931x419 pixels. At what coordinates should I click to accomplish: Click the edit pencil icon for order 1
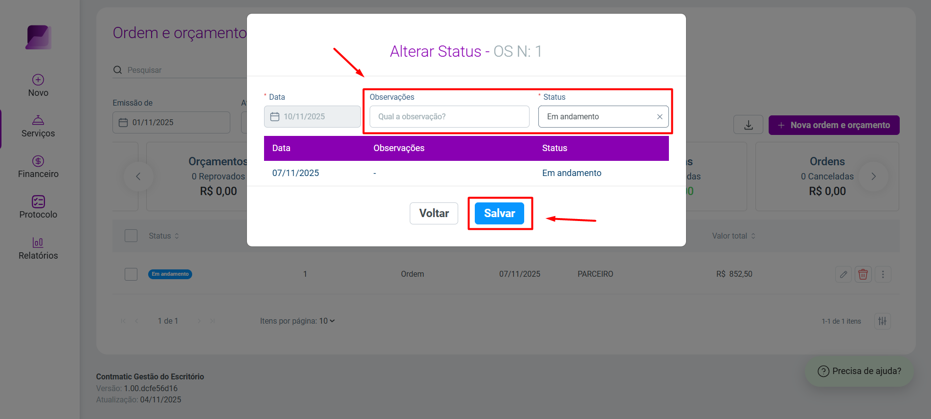(843, 274)
